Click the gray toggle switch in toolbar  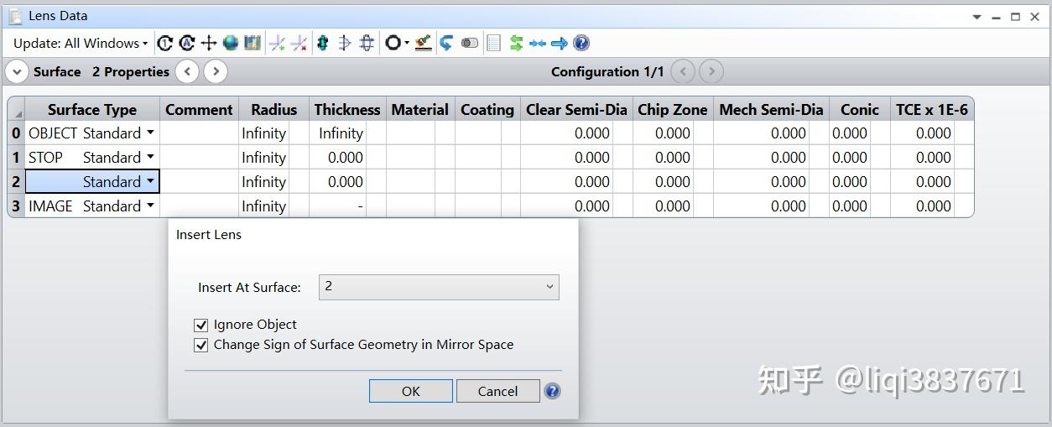[470, 43]
